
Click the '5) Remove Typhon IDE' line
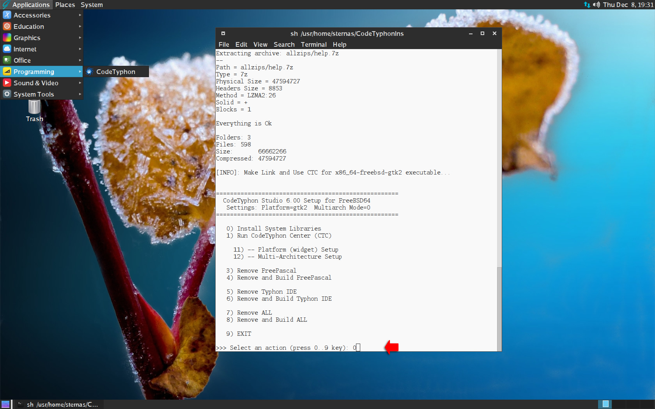pyautogui.click(x=262, y=292)
